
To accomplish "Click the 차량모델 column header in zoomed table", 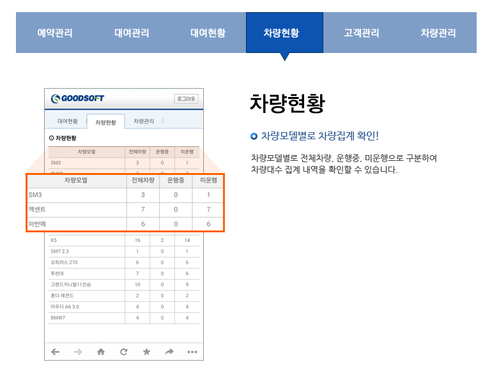I will (76, 181).
